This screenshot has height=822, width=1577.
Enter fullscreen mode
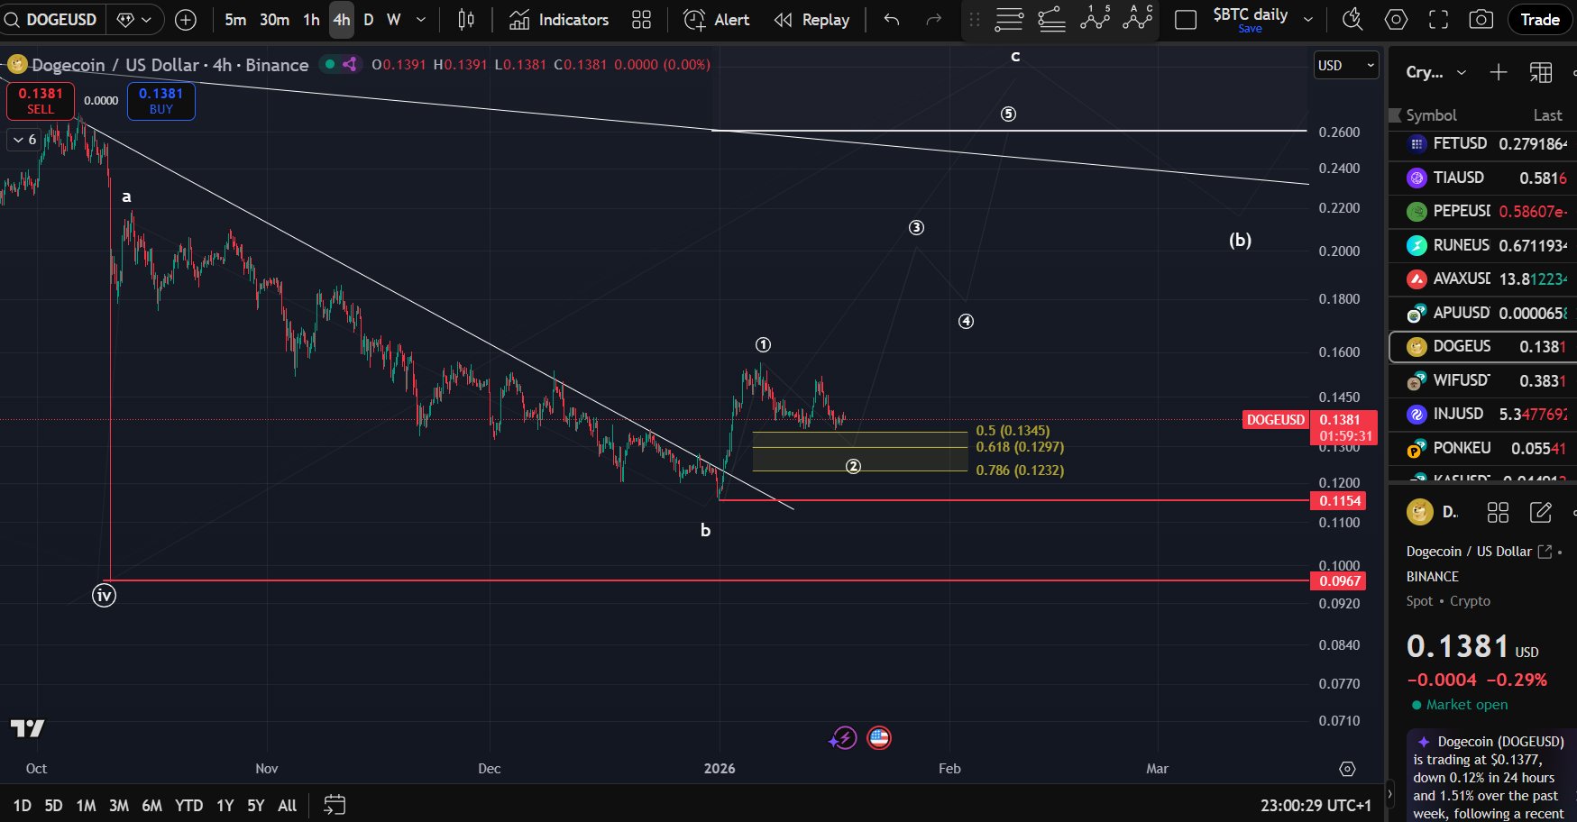point(1439,20)
